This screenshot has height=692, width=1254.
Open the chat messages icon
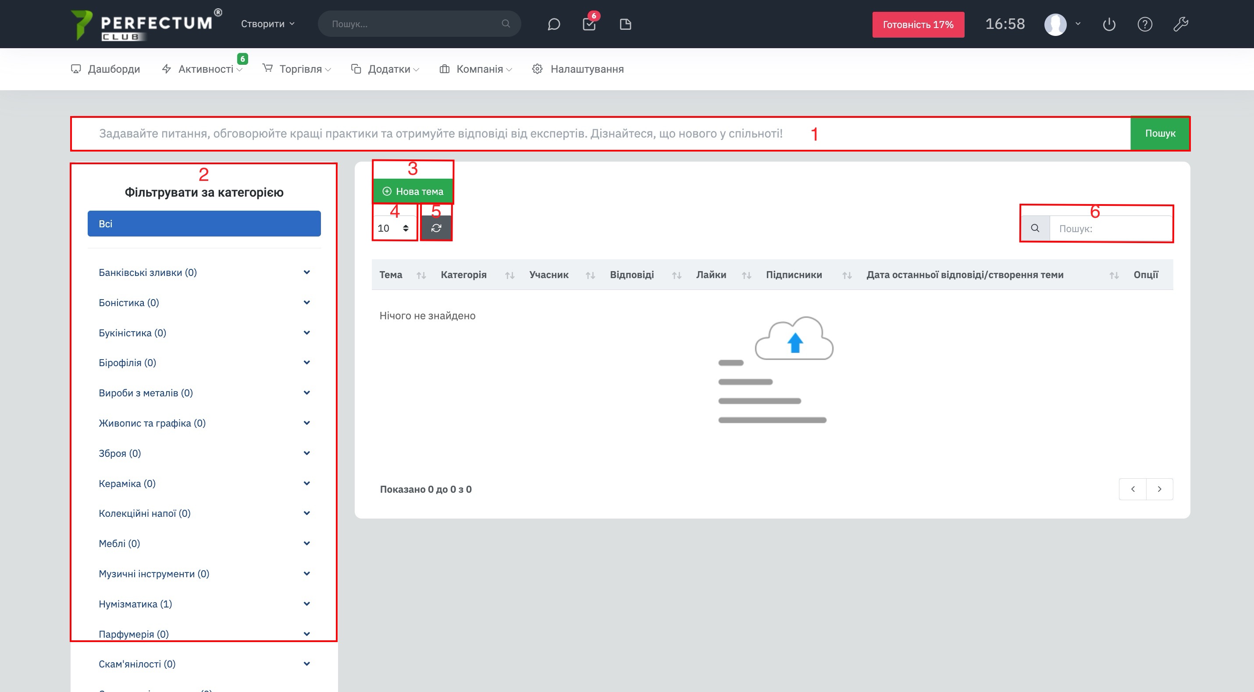[x=553, y=25]
